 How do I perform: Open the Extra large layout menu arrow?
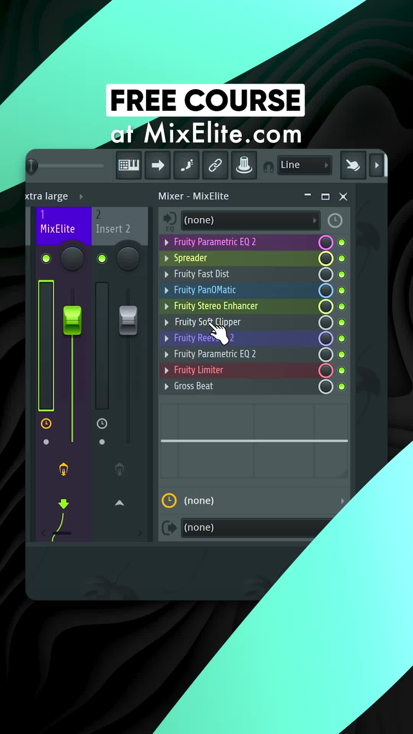(81, 196)
